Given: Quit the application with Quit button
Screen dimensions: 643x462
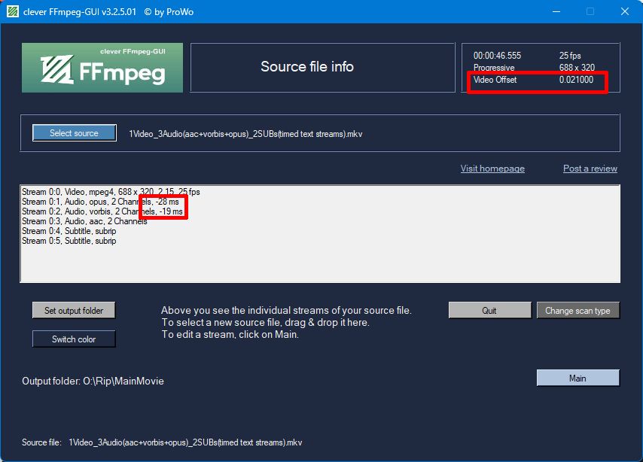Looking at the screenshot, I should 489,310.
